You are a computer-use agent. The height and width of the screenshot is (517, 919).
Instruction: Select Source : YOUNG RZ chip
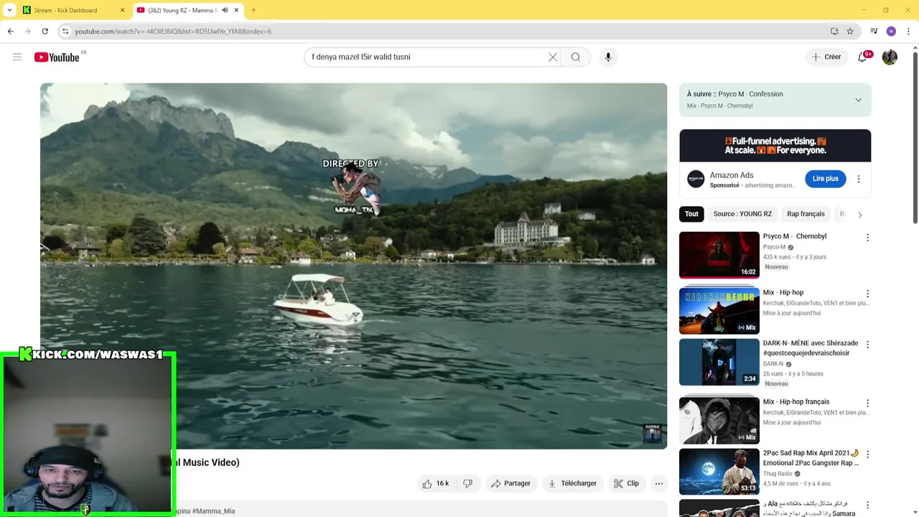(742, 214)
